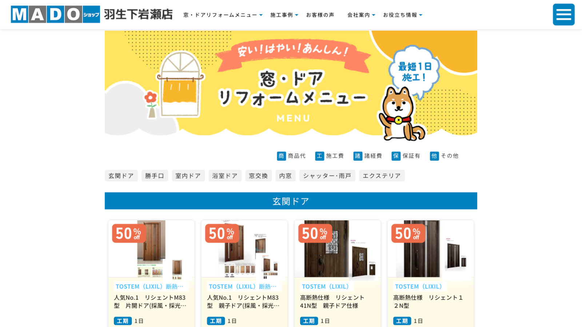Image resolution: width=582 pixels, height=327 pixels.
Task: Open the blue hamburger menu
Action: (x=563, y=15)
